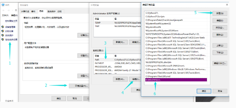Click 编辑(I) under system variables
This screenshot has width=236, height=108.
pyautogui.click(x=135, y=79)
